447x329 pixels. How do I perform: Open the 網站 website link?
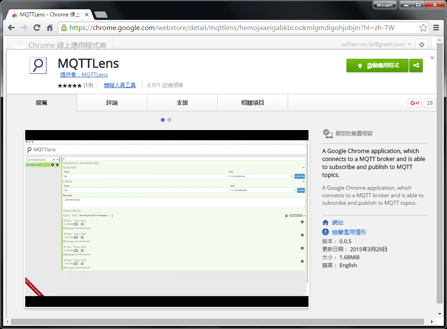tap(338, 222)
